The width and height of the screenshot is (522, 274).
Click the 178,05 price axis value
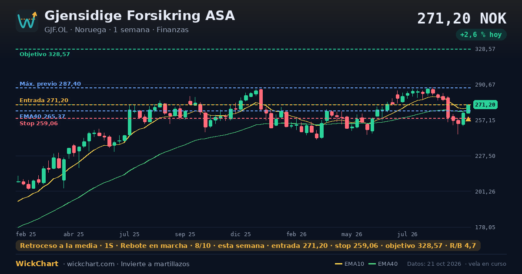tap(485, 227)
